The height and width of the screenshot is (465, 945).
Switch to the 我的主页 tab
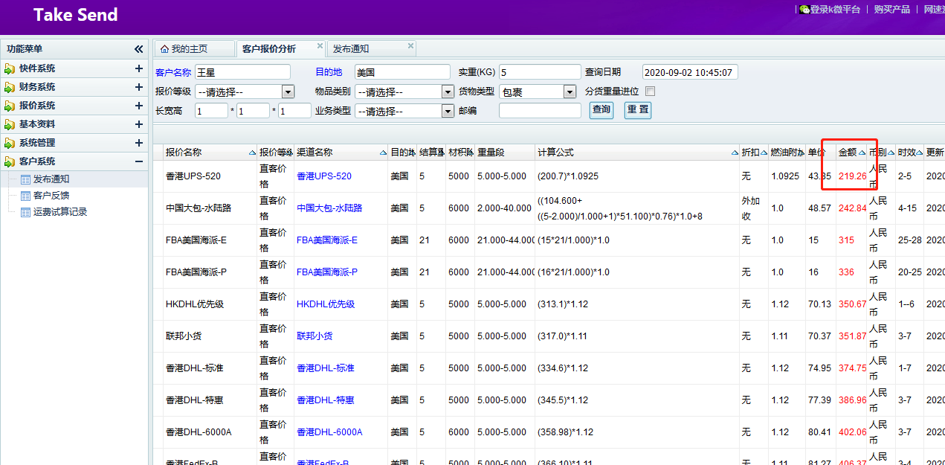click(190, 49)
